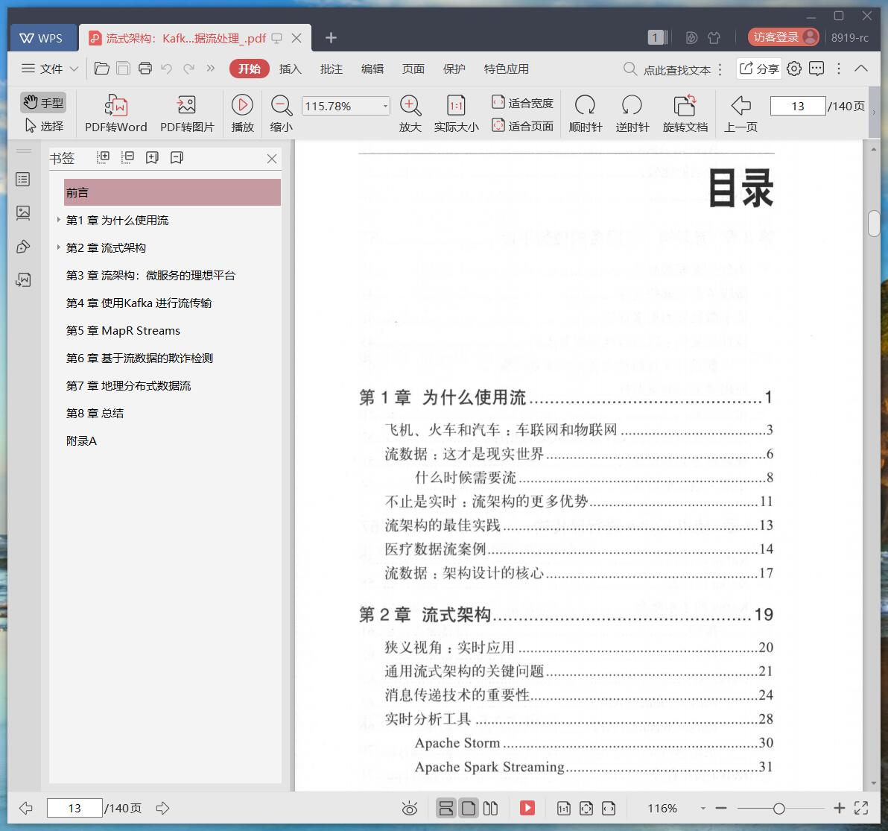Delete bookmark icon in 书签 panel

coord(177,157)
